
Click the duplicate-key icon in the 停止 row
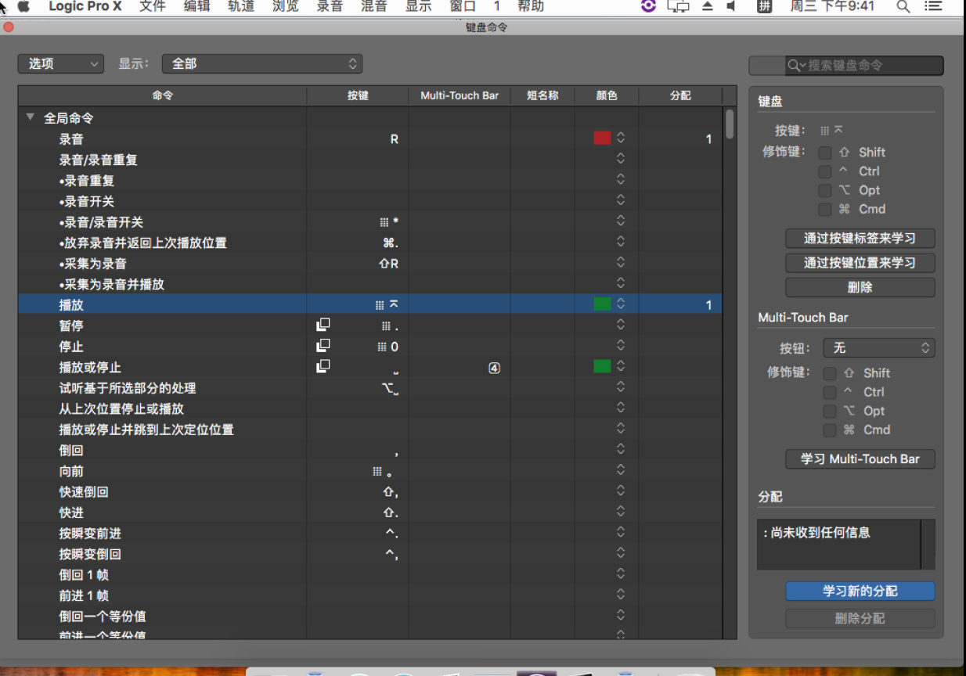click(323, 345)
